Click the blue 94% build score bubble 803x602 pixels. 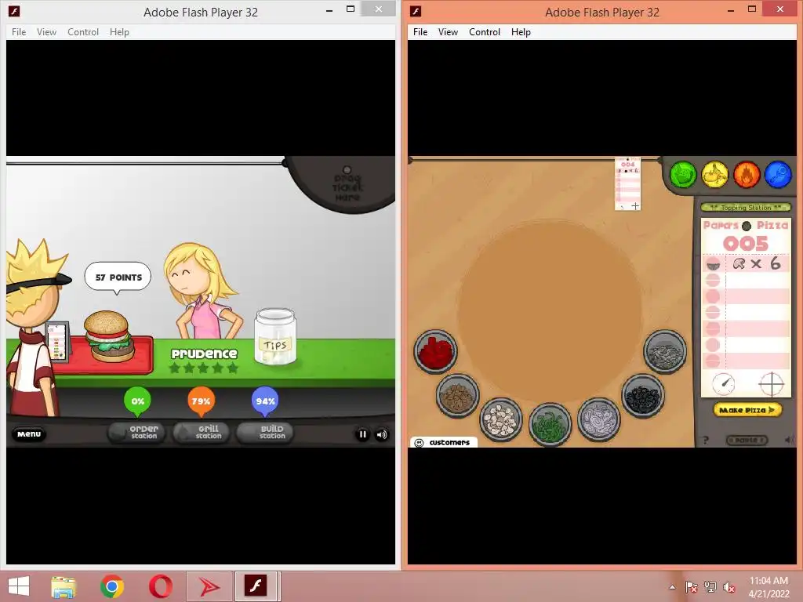pos(265,401)
